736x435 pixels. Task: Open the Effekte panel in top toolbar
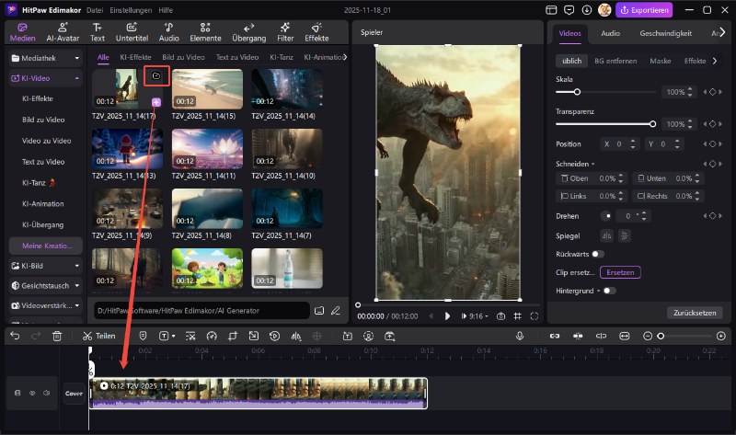click(316, 32)
